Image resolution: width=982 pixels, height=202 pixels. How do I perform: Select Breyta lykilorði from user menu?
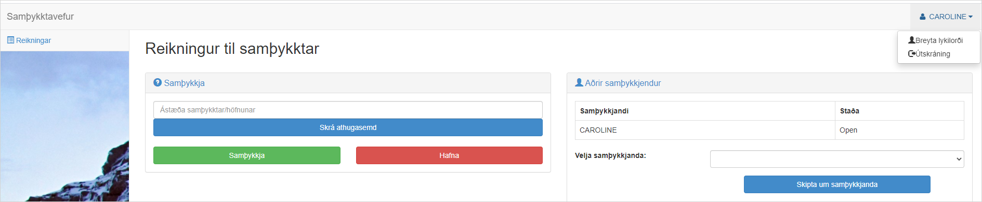click(939, 40)
